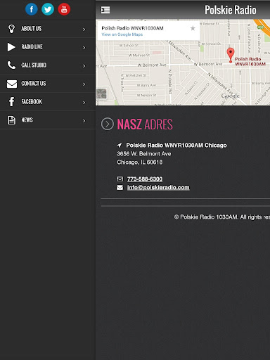Screen dimensions: 270x360
Task: Click View on Google Maps link
Action: [122, 34]
